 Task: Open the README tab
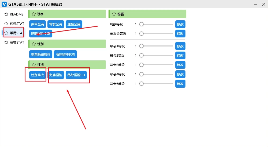pyautogui.click(x=16, y=14)
